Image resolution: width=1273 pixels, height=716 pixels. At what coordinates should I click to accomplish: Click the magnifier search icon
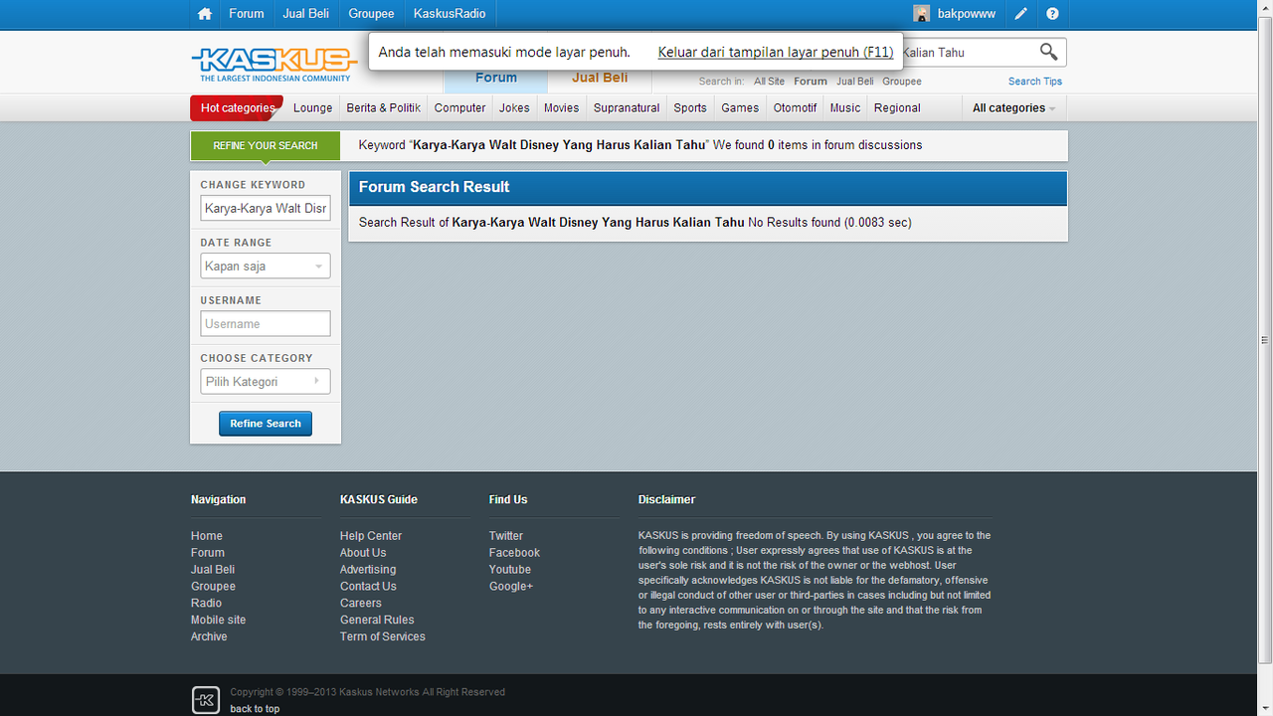point(1048,52)
